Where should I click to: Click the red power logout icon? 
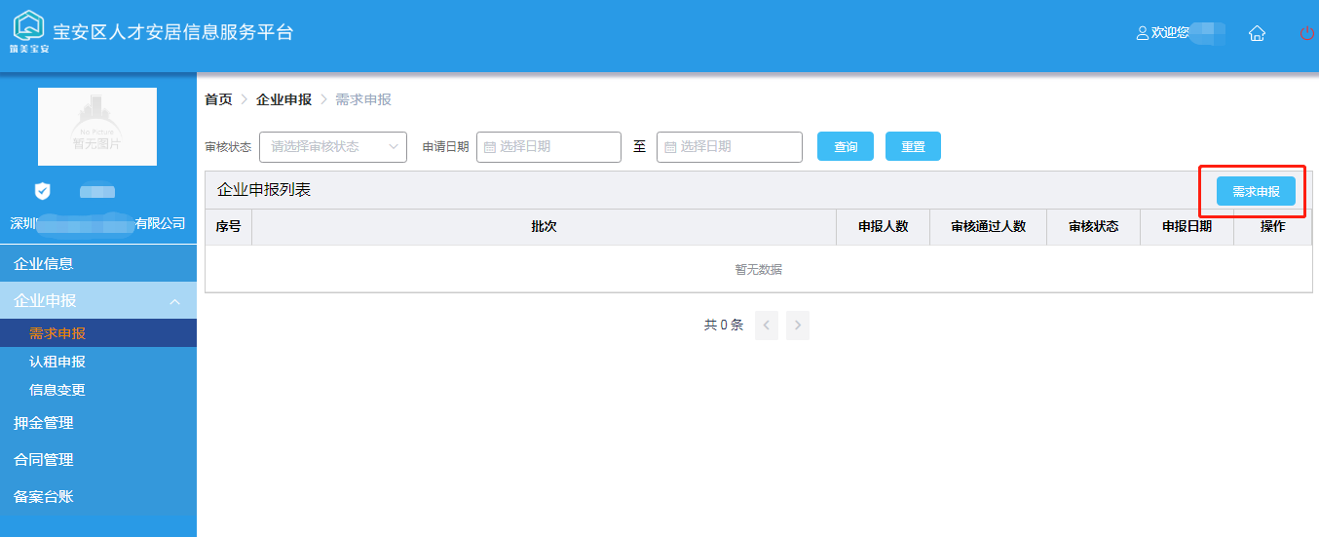coord(1307,33)
